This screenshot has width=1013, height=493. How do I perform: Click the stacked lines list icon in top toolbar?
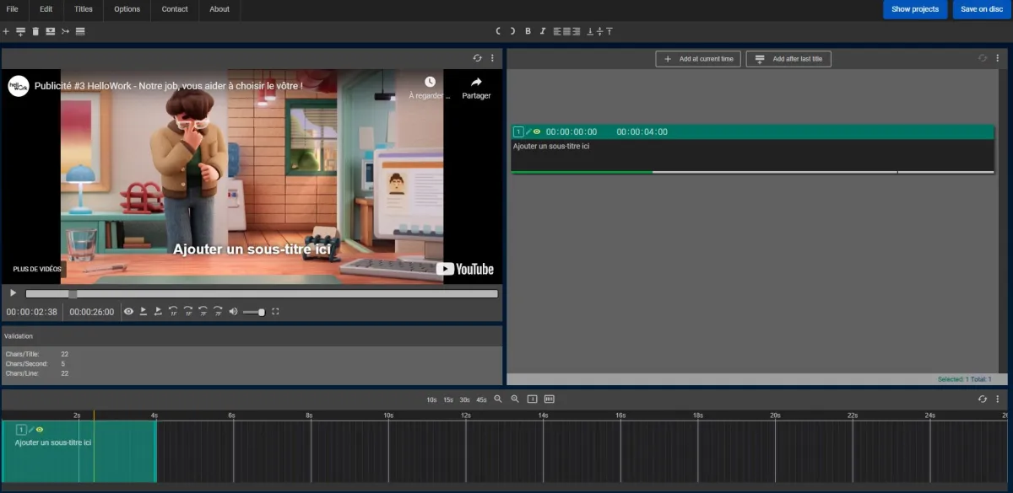click(80, 31)
